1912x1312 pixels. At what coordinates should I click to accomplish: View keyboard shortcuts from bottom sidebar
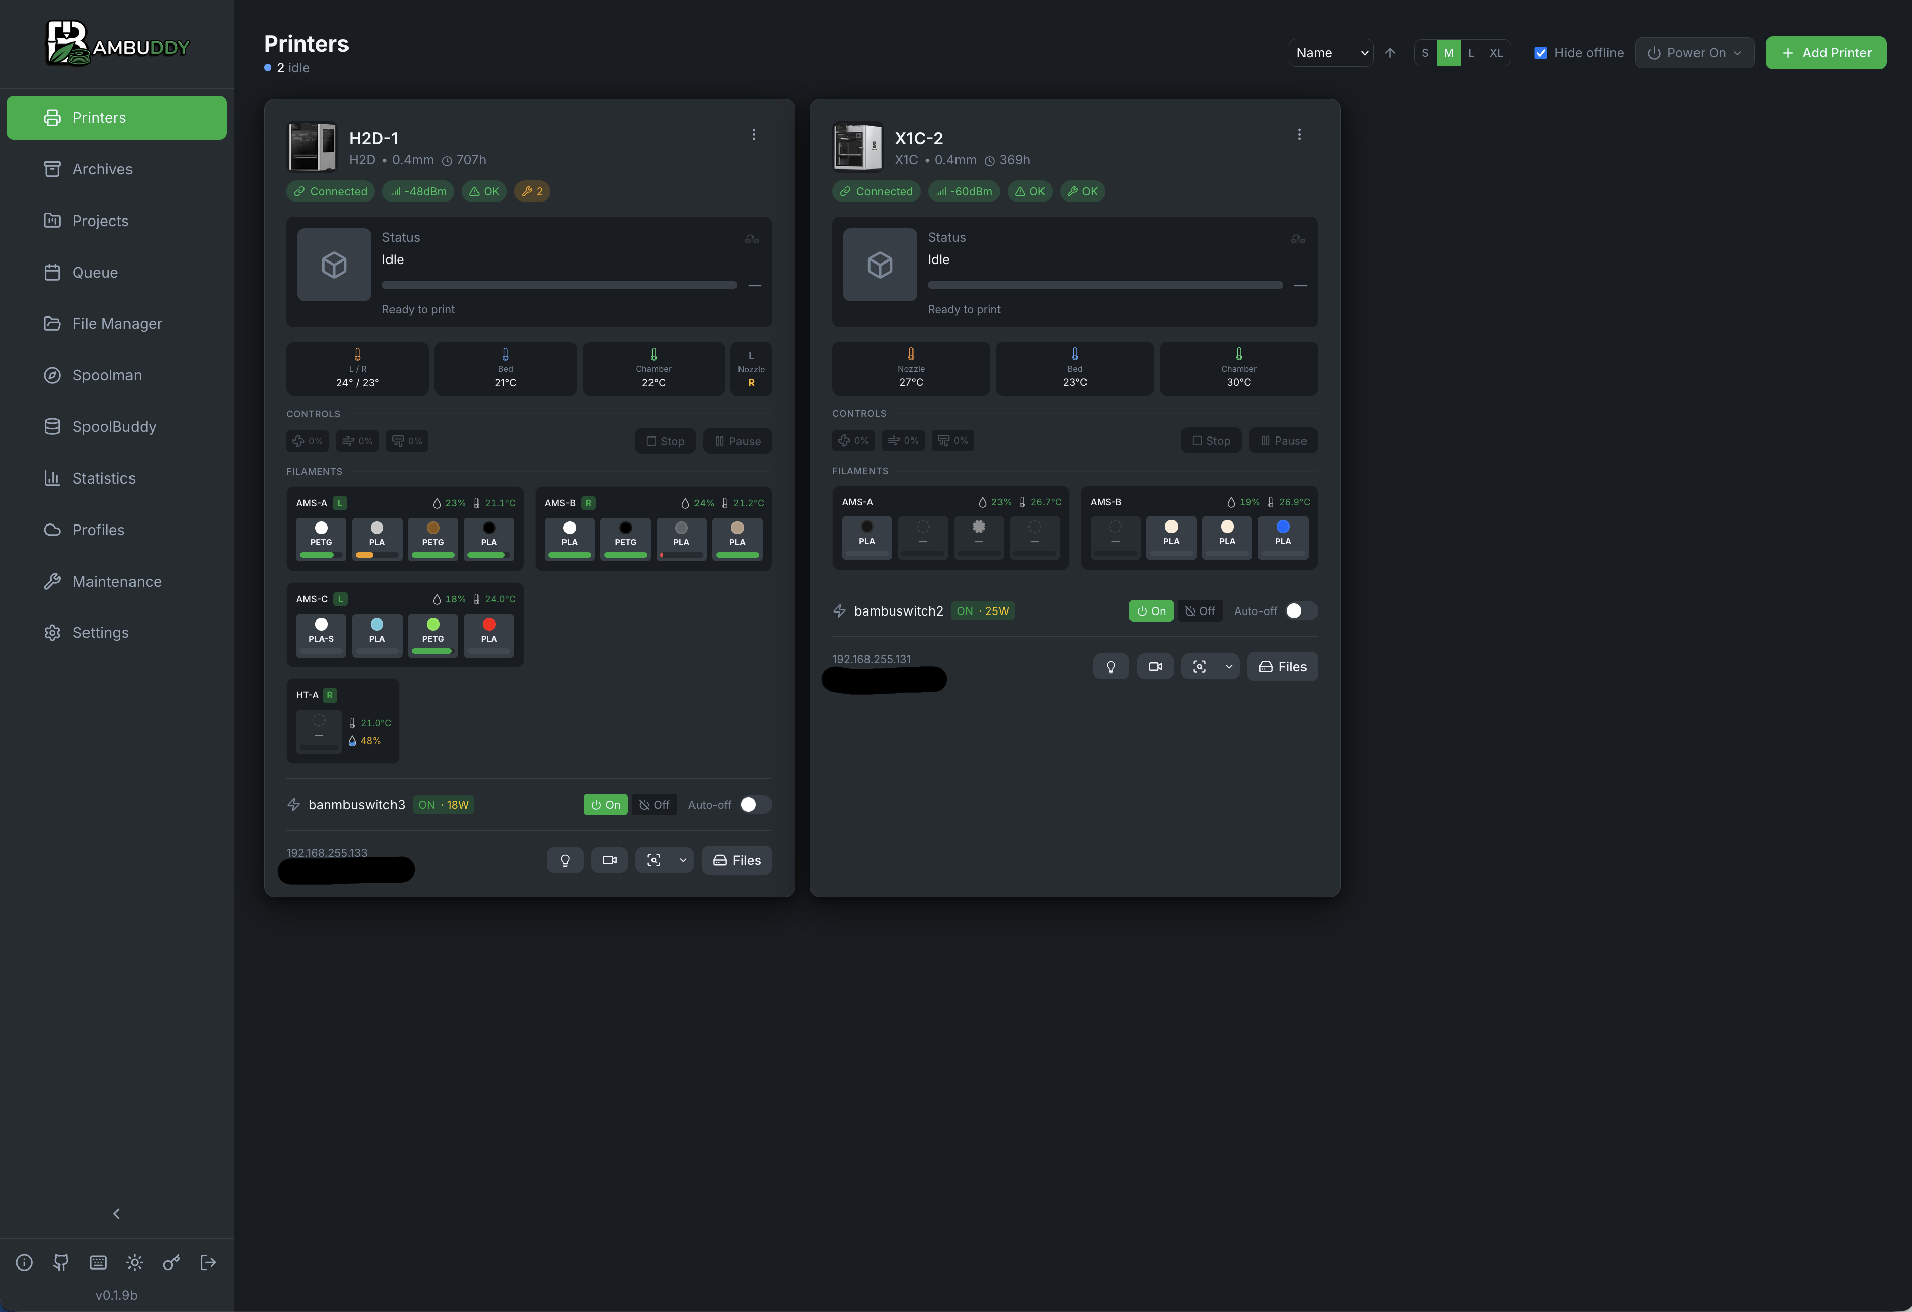(x=98, y=1262)
